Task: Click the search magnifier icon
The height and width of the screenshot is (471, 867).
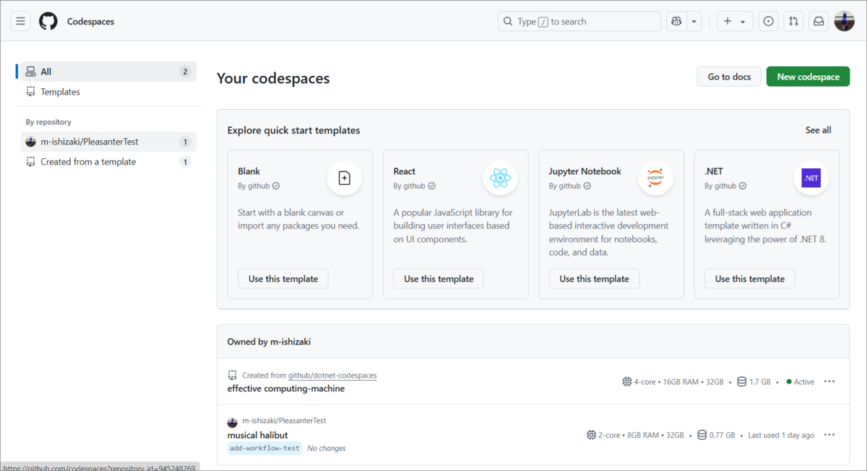Action: click(508, 22)
